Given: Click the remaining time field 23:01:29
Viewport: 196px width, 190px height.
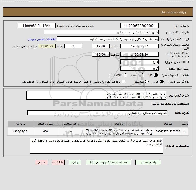Looking at the screenshot, I should [x=47, y=46].
